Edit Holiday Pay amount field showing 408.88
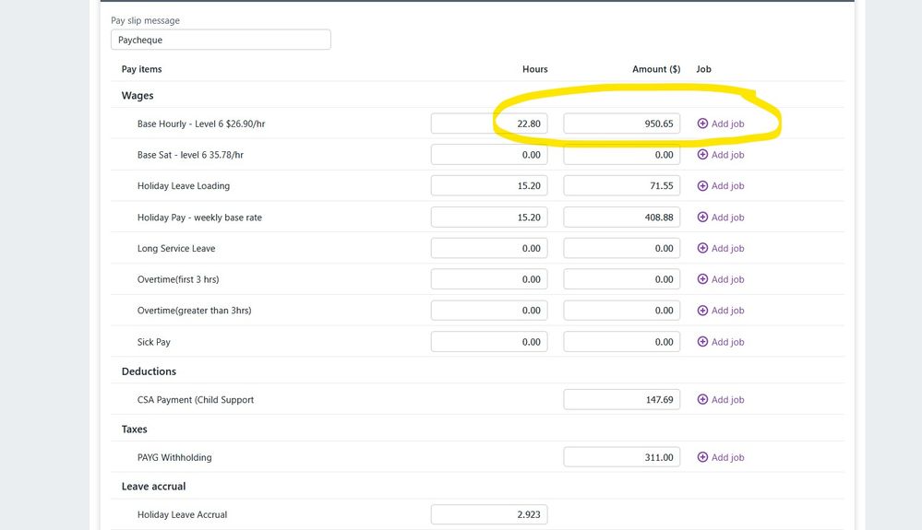Viewport: 922px width, 530px height. coord(621,218)
